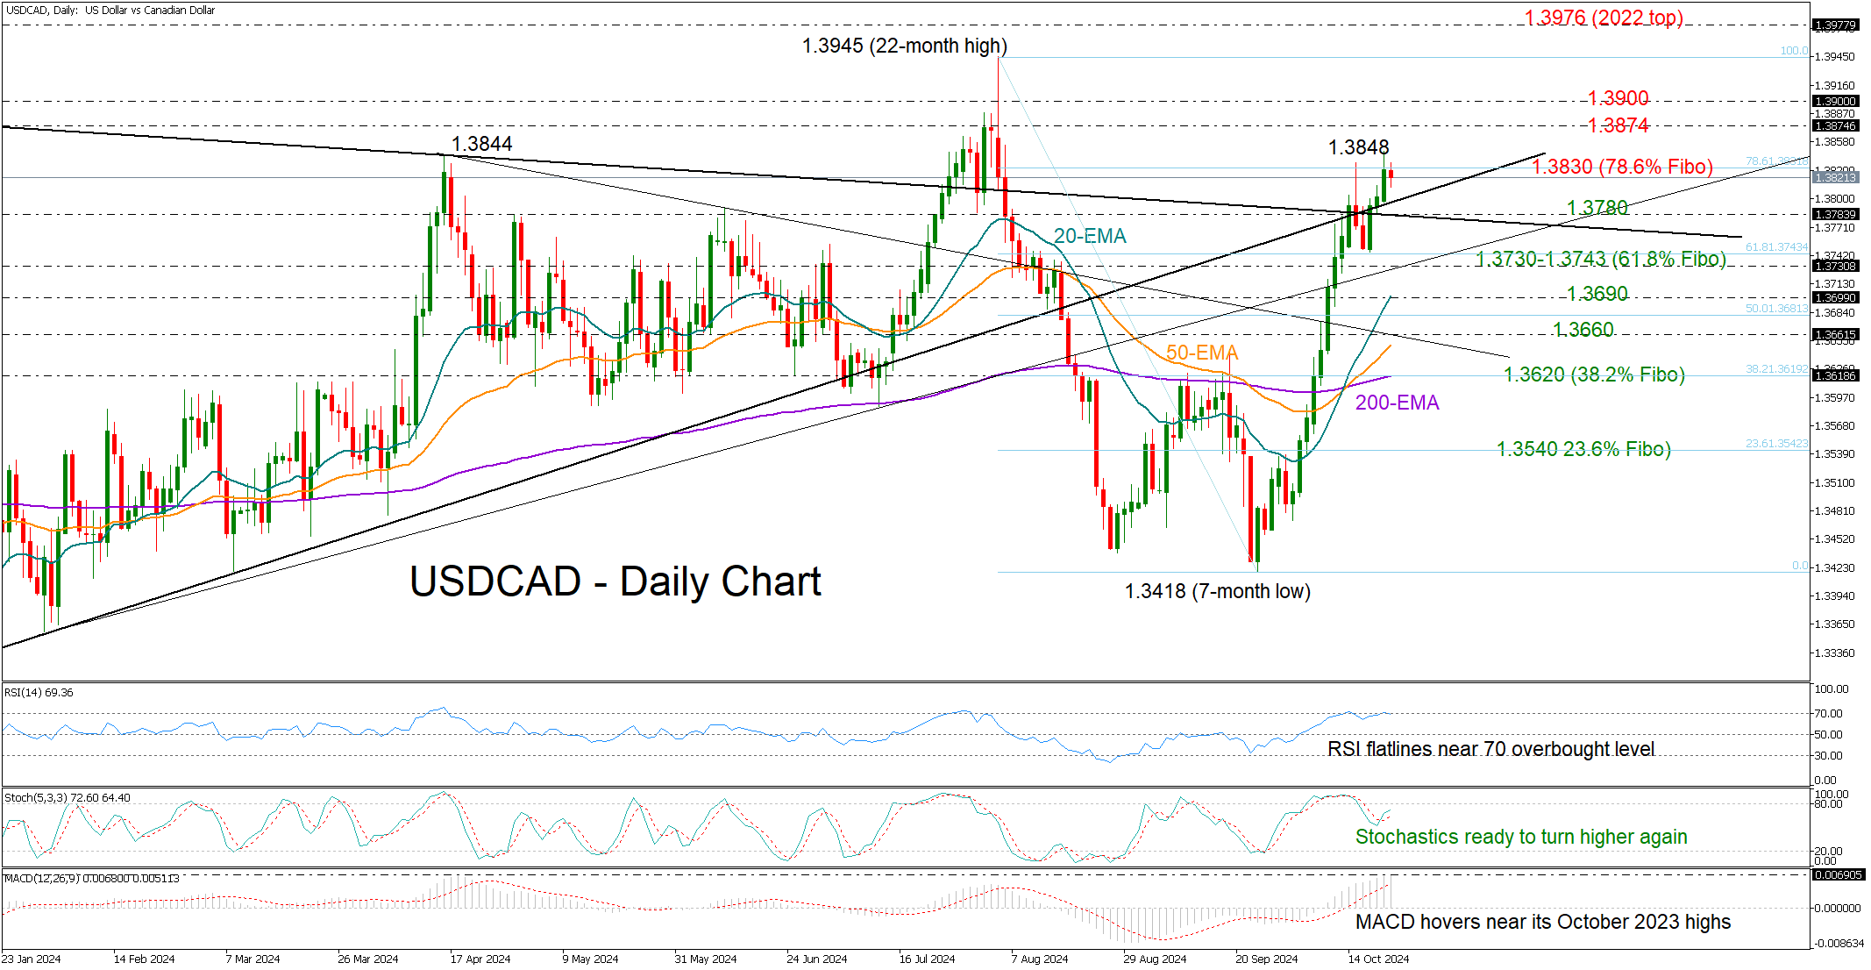Click the 20-EMA line label
The height and width of the screenshot is (970, 1871).
(1089, 236)
